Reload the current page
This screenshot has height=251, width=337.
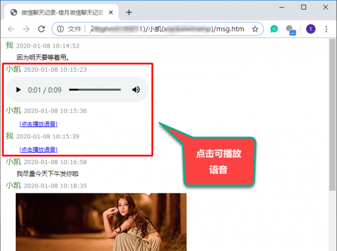pyautogui.click(x=41, y=29)
